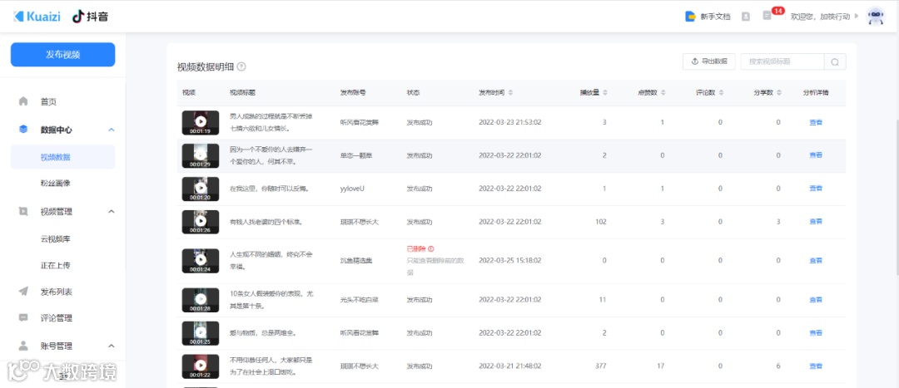
Task: Click the icon beside 视频管理
Action: 23,211
